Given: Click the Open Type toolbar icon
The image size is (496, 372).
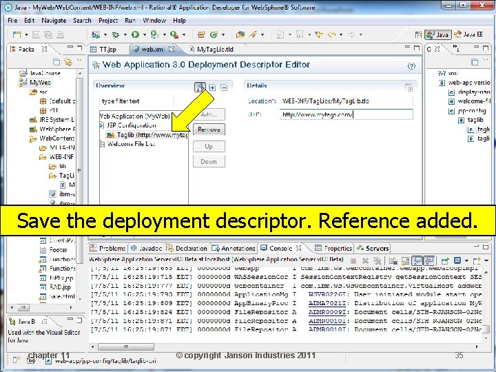Looking at the screenshot, I should [x=240, y=34].
